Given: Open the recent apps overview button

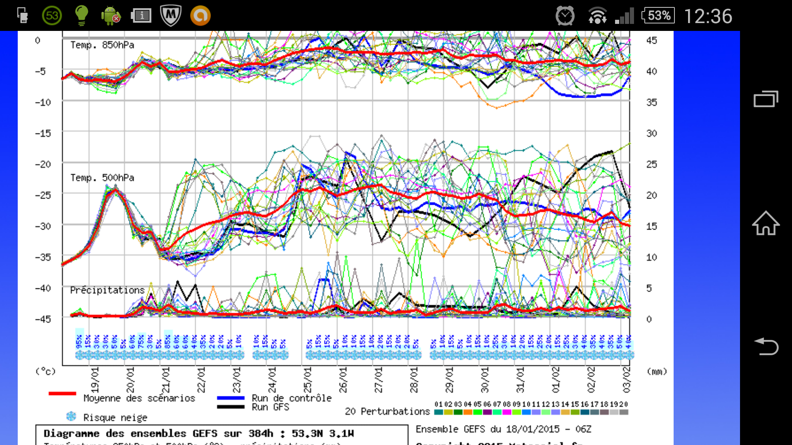Looking at the screenshot, I should coord(766,99).
